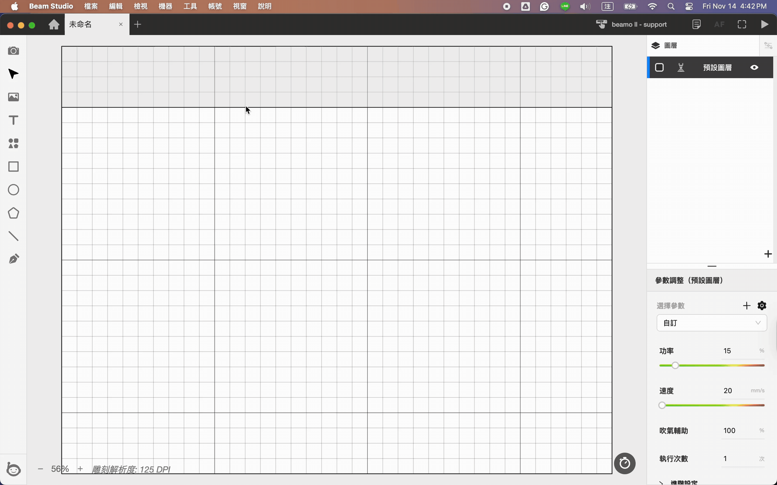Image resolution: width=777 pixels, height=485 pixels.
Task: Open the 檔案 menu
Action: click(x=91, y=6)
